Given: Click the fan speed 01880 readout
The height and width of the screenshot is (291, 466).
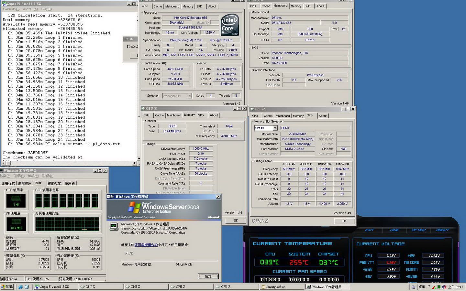Looking at the screenshot, I should 271,279.
